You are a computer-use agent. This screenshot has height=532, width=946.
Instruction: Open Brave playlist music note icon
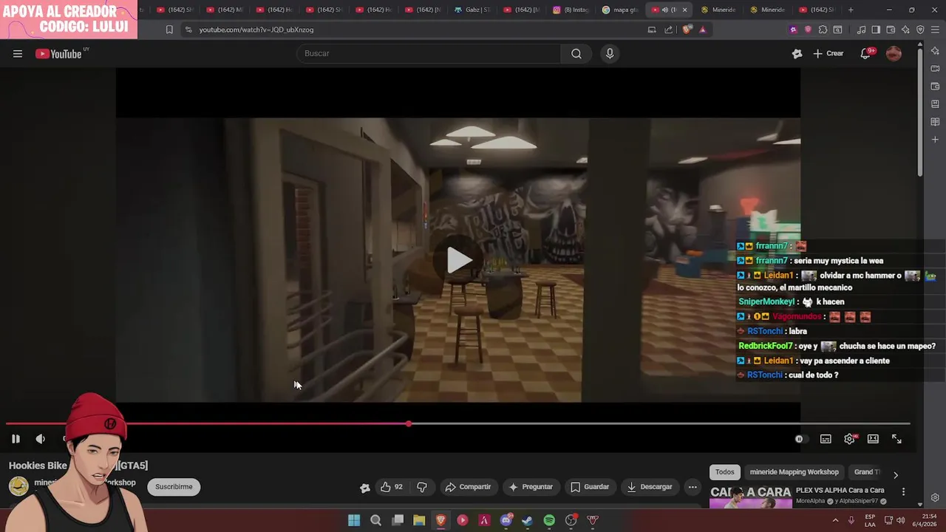click(861, 30)
